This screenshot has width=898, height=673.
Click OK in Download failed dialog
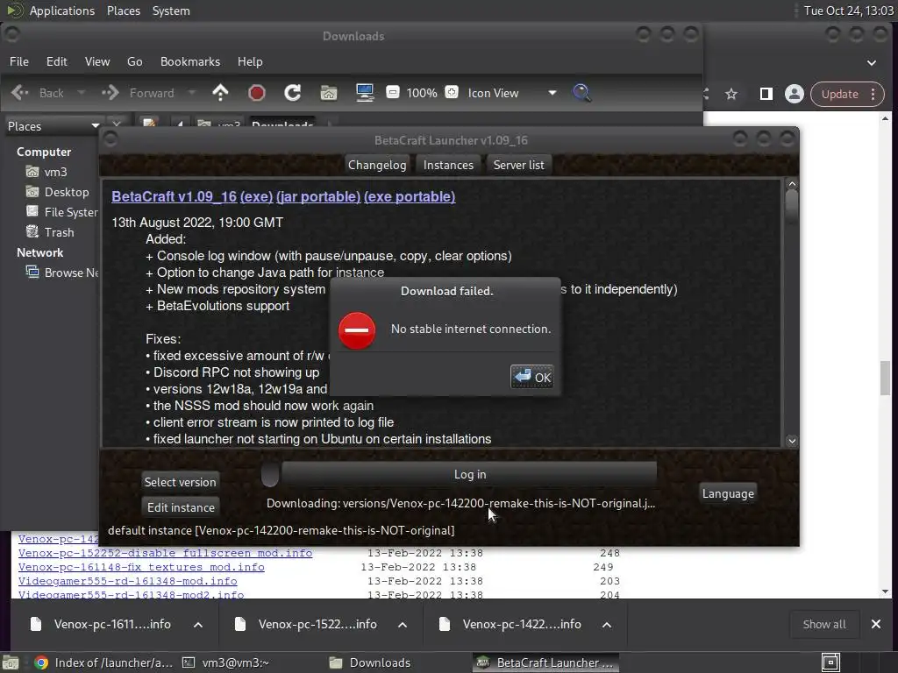531,377
